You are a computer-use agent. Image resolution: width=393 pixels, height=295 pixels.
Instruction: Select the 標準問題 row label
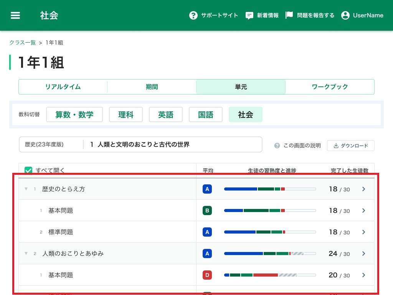coord(61,232)
